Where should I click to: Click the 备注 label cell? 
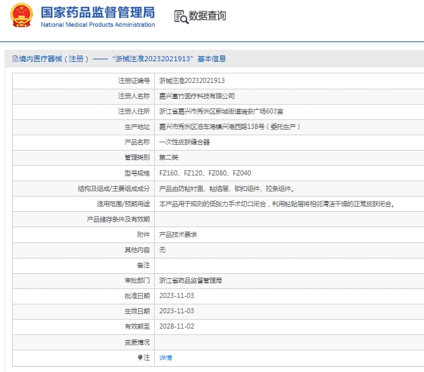(x=84, y=265)
